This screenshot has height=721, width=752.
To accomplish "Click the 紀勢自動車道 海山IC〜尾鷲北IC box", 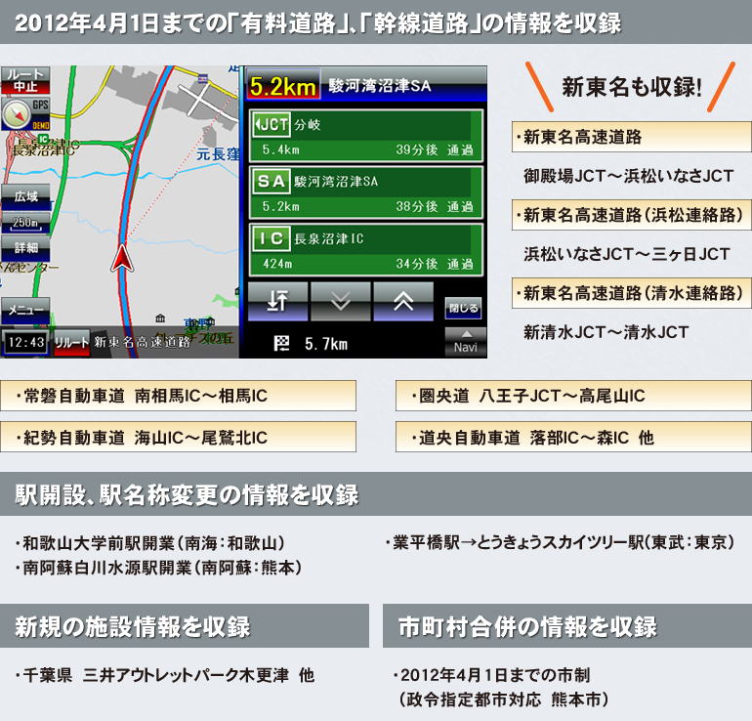I will click(x=179, y=437).
